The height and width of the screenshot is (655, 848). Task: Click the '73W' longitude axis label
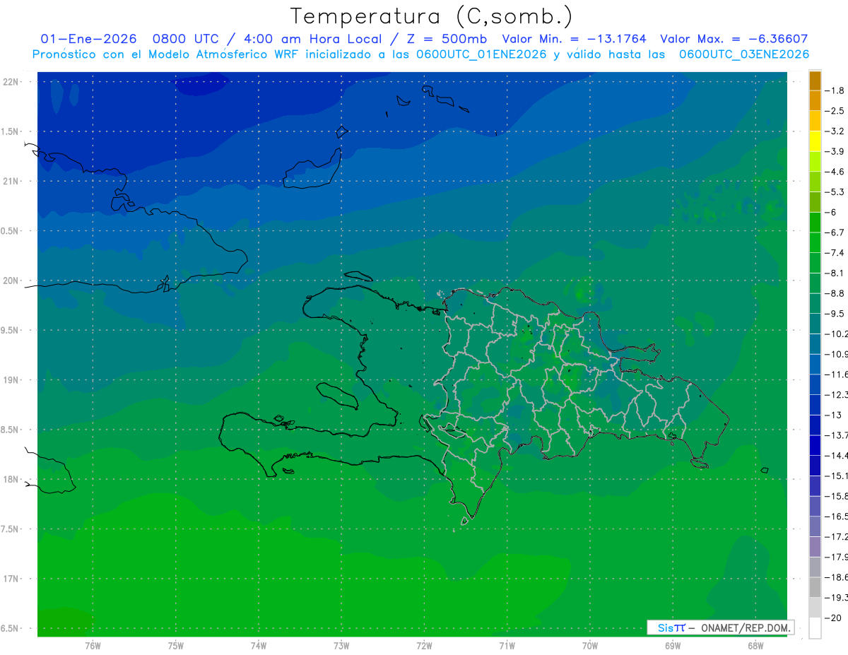341,646
